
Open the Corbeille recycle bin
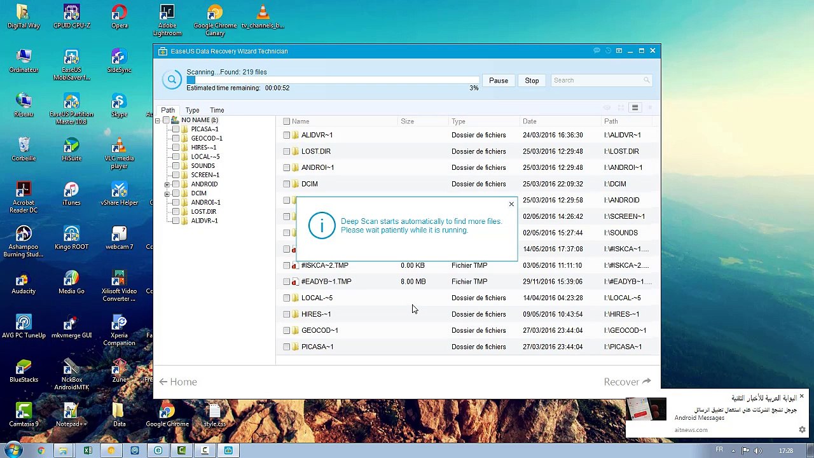click(24, 149)
